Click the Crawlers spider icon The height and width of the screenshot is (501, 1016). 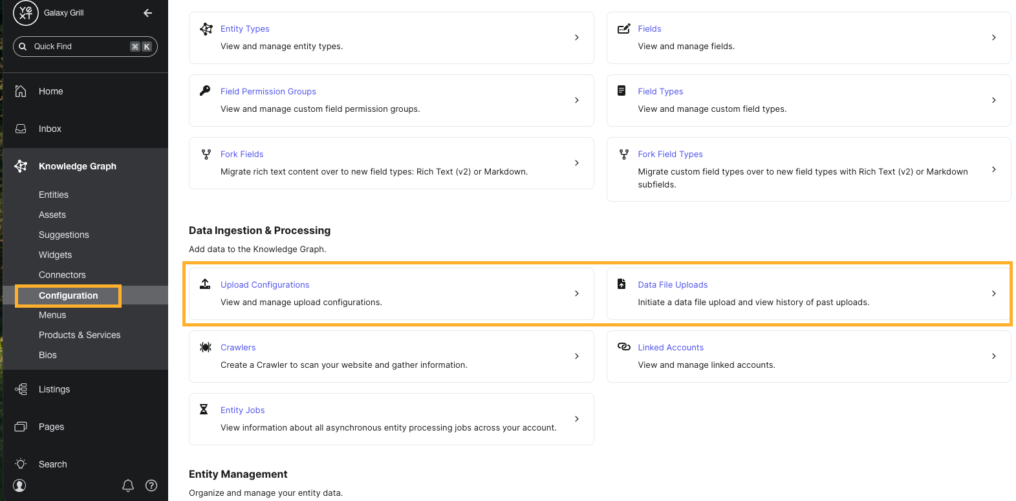coord(206,347)
